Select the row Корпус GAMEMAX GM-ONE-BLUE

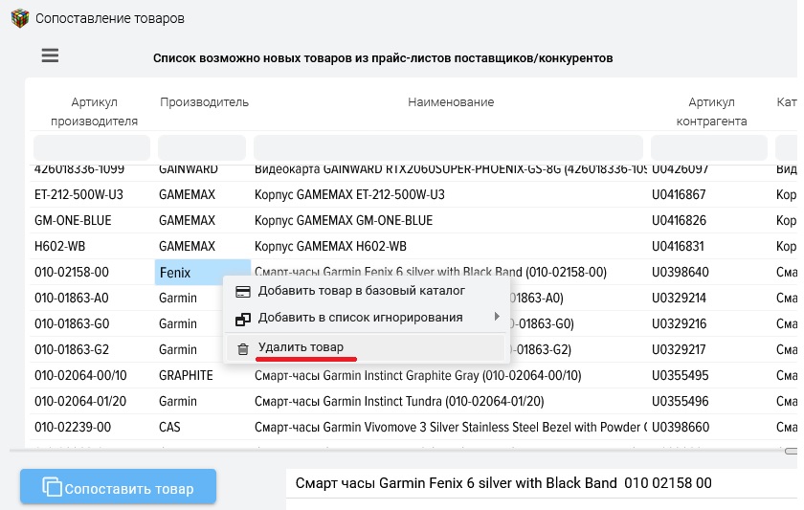click(413, 220)
